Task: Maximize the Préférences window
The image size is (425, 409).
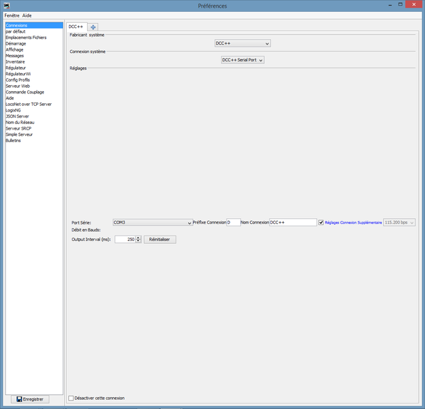Action: click(400, 4)
